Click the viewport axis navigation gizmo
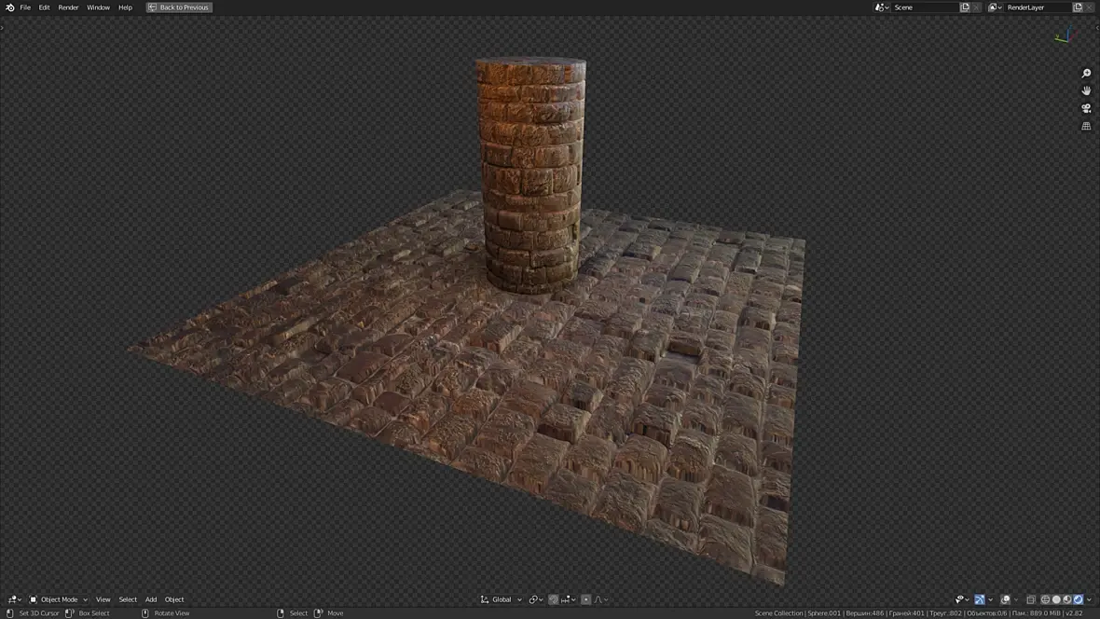This screenshot has width=1100, height=619. [x=1065, y=35]
